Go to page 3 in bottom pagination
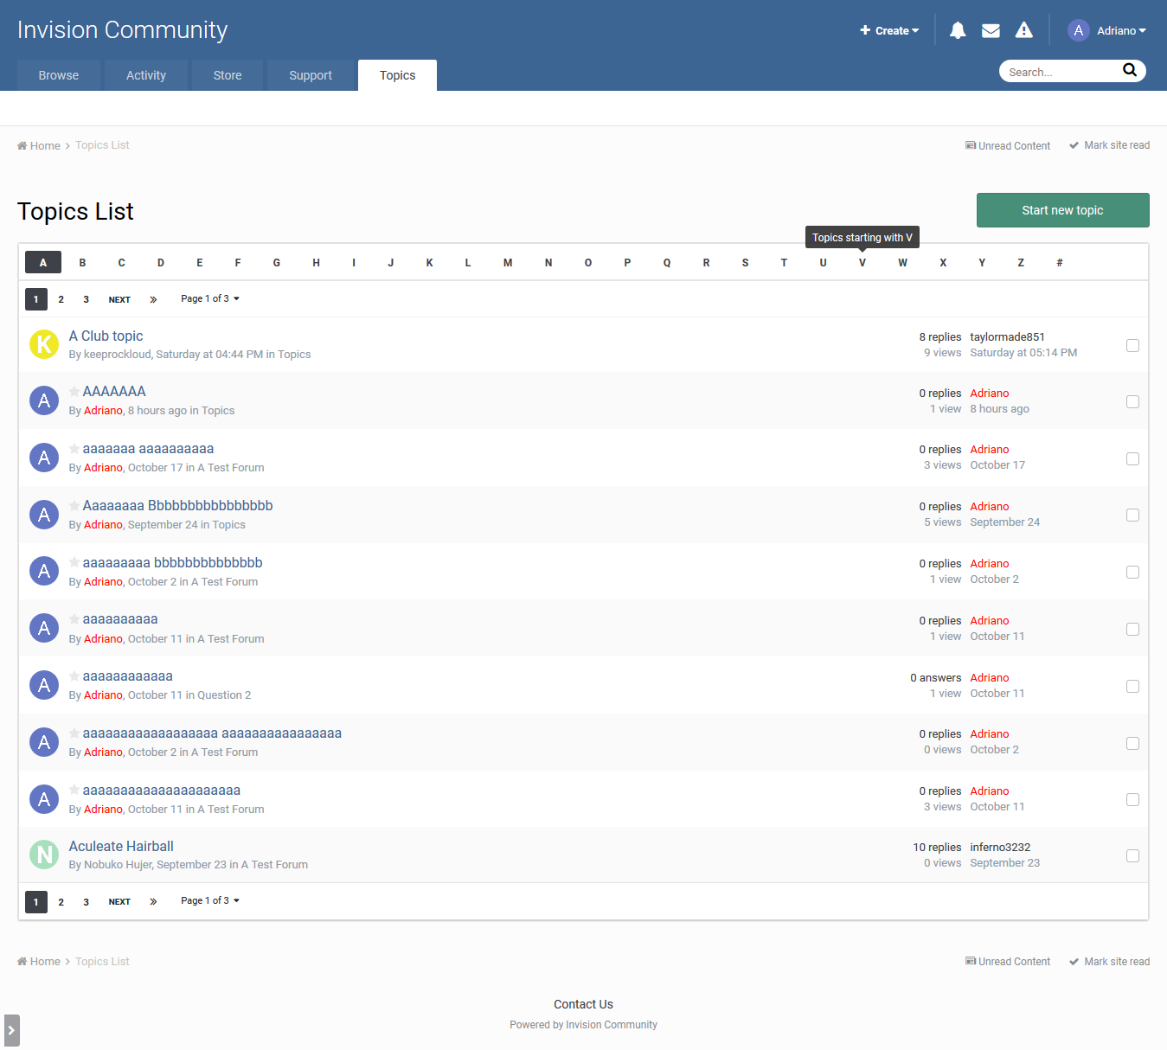 (x=86, y=901)
